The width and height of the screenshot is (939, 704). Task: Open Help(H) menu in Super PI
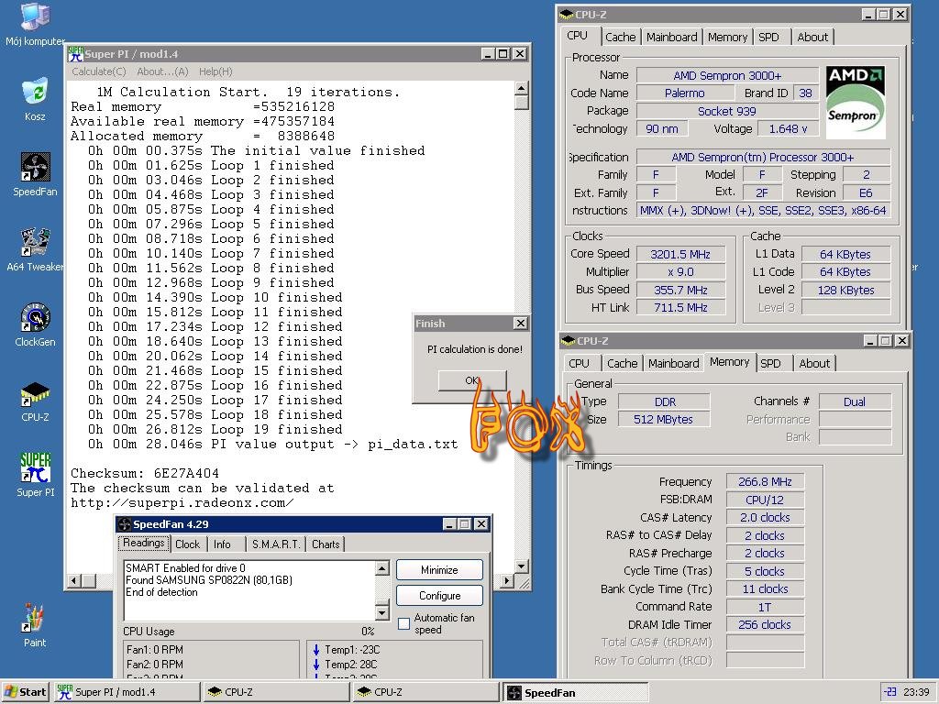pyautogui.click(x=215, y=71)
